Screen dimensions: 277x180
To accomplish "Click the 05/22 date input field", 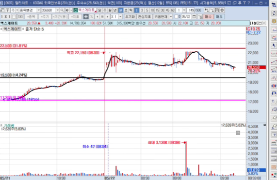I will point(186,17).
